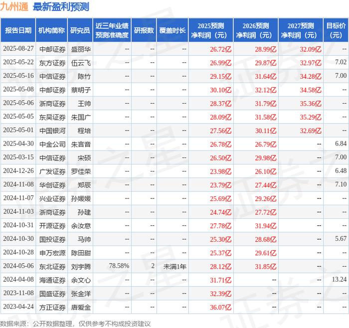This screenshot has width=349, height=328.
Task: Click the 29.15亿 profit value
Action: 220,77
